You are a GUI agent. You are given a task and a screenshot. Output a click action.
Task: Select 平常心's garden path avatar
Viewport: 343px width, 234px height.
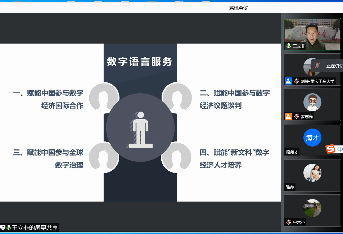(312, 208)
